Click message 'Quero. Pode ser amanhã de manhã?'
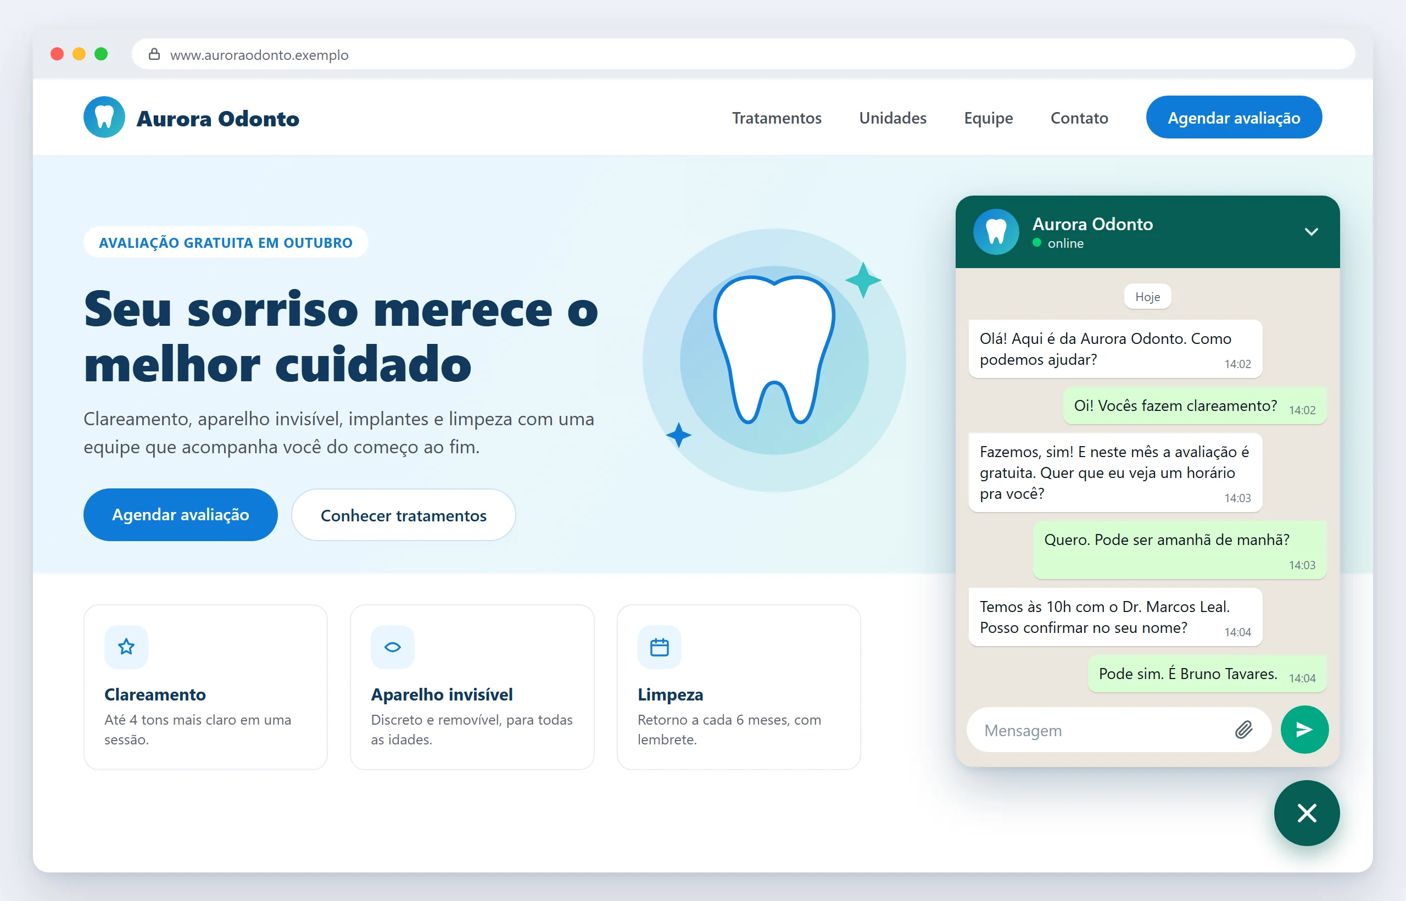The image size is (1406, 901). pos(1179,550)
